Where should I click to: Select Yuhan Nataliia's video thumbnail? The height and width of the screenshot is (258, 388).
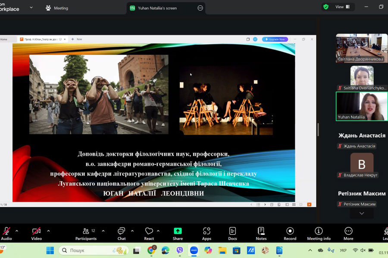pyautogui.click(x=361, y=106)
